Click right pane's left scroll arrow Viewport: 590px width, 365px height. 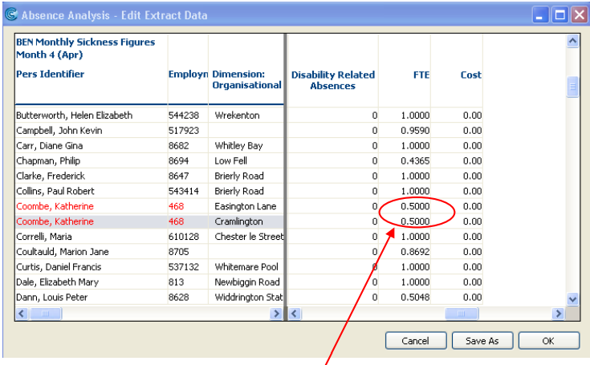coord(294,314)
